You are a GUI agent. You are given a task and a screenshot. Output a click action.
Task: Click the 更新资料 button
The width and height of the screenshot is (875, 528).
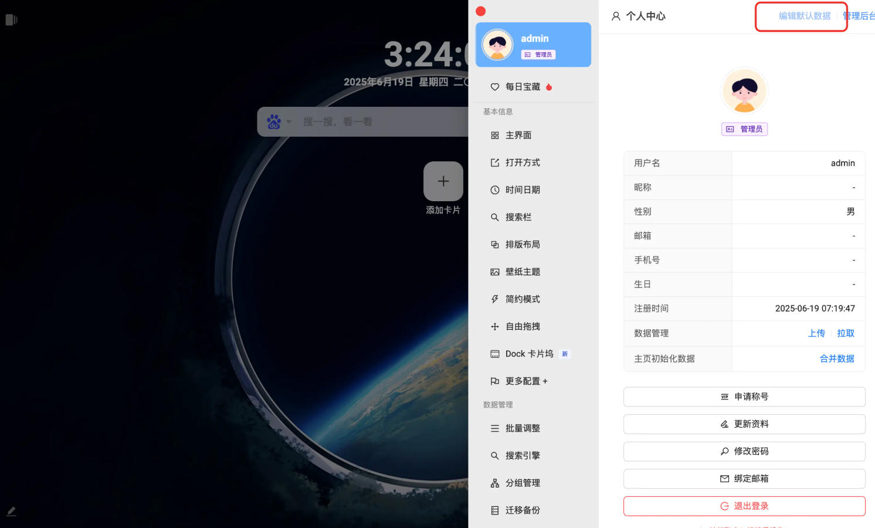point(744,424)
